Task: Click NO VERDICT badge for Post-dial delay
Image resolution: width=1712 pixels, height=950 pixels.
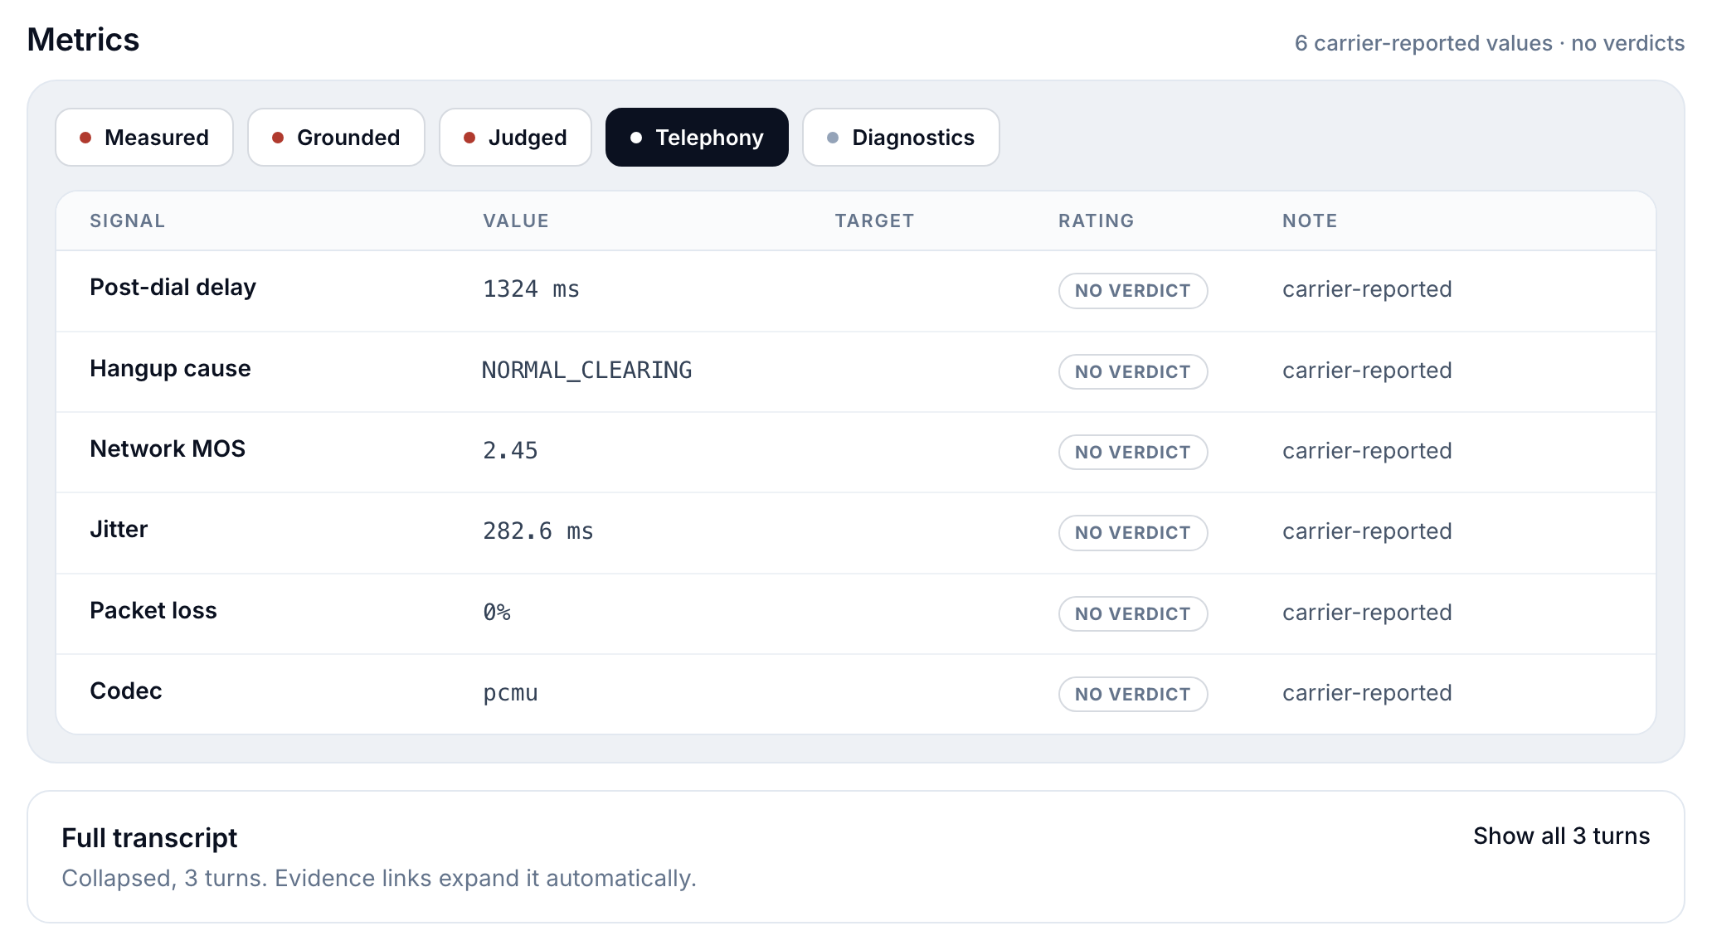Action: [1132, 291]
